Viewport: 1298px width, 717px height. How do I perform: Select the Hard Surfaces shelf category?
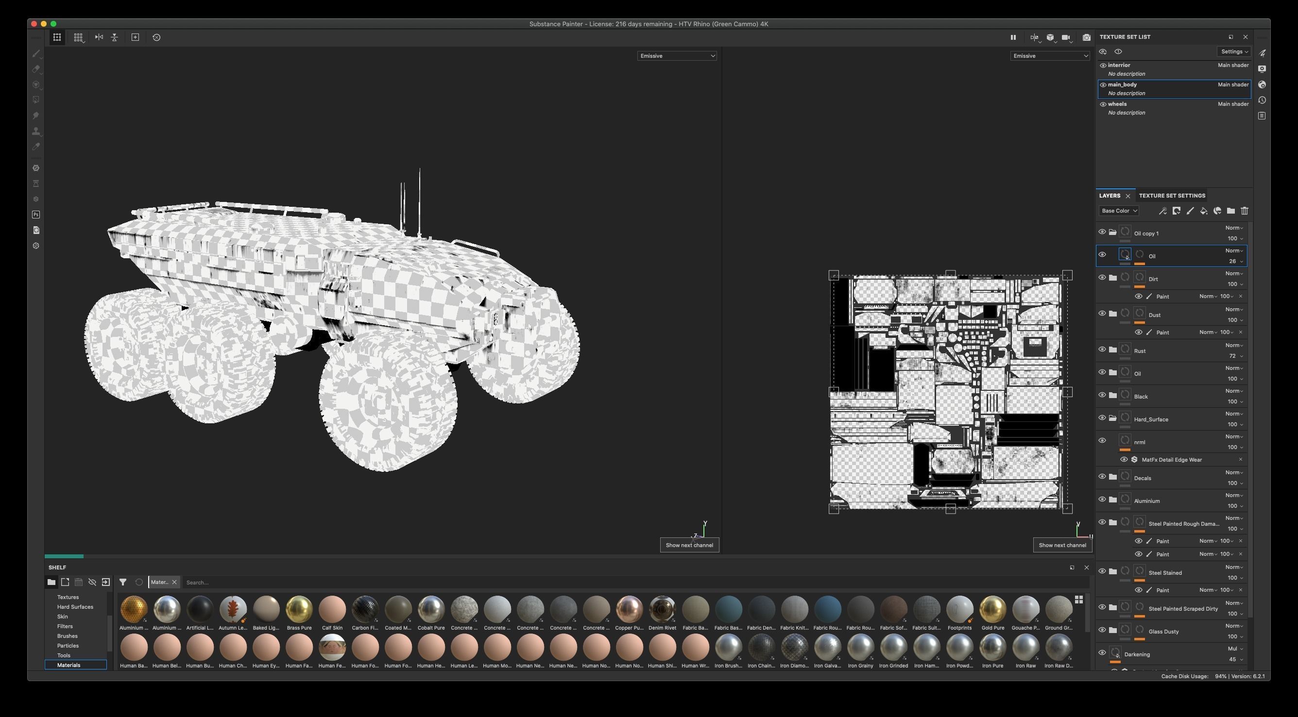coord(75,607)
